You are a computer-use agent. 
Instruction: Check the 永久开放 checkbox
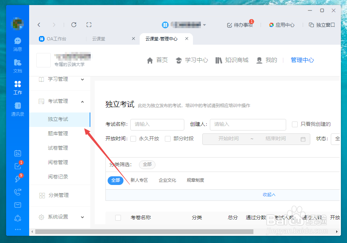coord(133,139)
